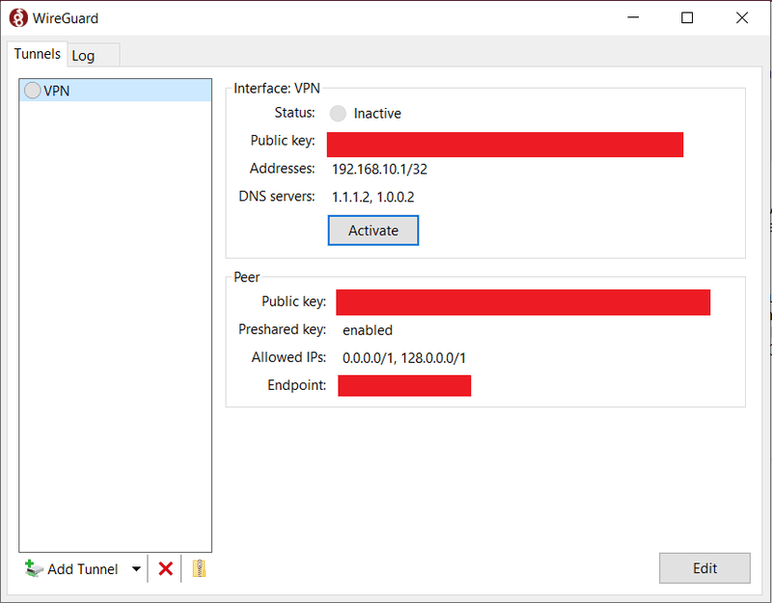Click the Edit button
Screen dimensions: 772x603
point(704,568)
